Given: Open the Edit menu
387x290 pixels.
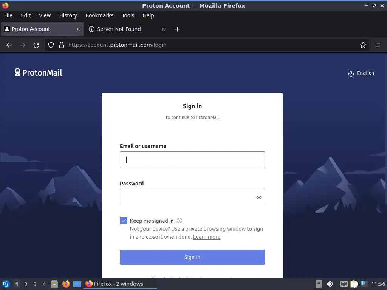Looking at the screenshot, I should pos(26,15).
